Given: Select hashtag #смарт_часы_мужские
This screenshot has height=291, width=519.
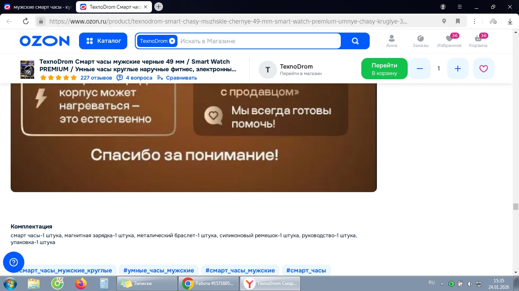Looking at the screenshot, I should [x=240, y=271].
